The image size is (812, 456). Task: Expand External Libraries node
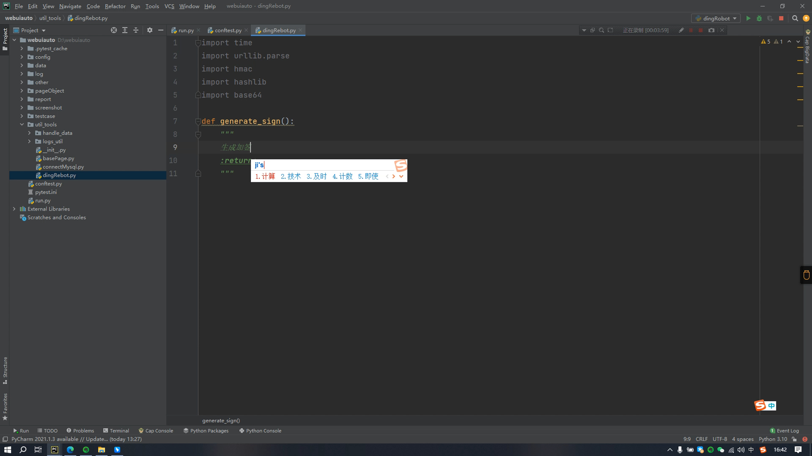click(14, 209)
